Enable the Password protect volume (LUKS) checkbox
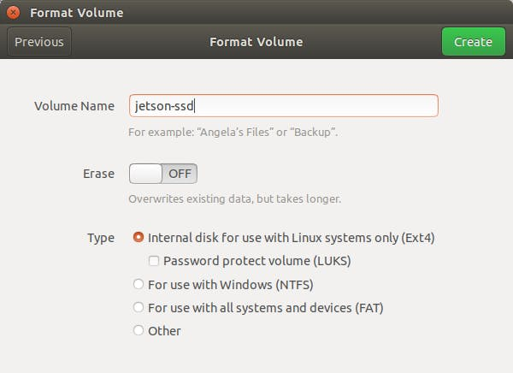The width and height of the screenshot is (513, 373). 154,261
